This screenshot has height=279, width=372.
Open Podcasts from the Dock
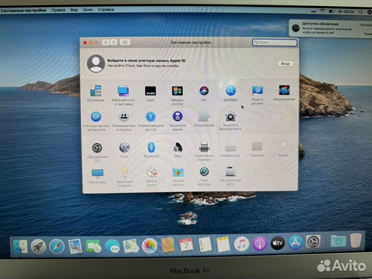click(x=260, y=243)
